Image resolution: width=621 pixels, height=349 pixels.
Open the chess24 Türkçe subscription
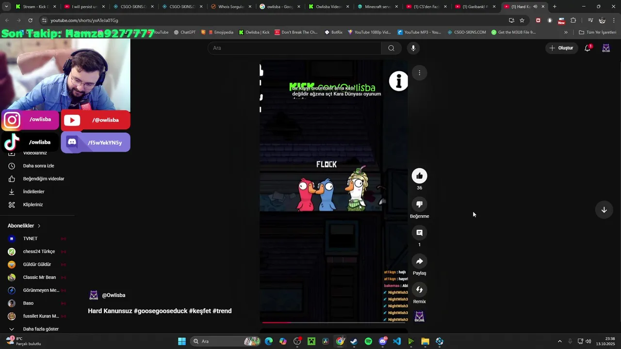37,252
